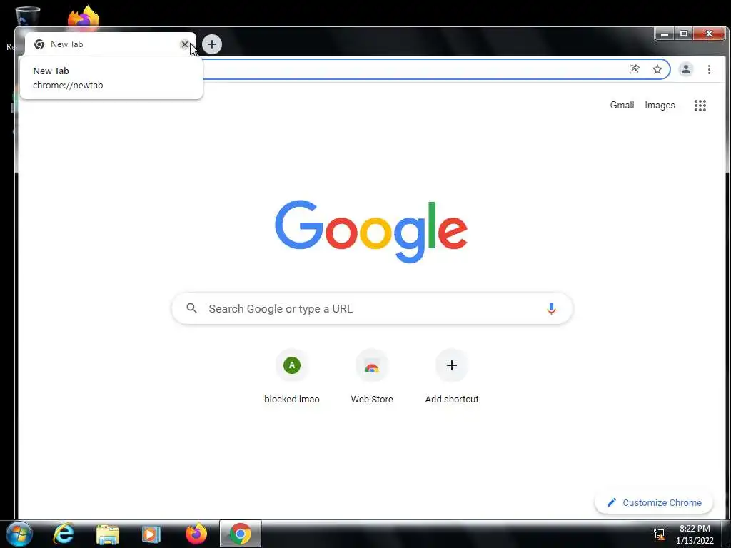731x548 pixels.
Task: Select the New Tab tab
Action: [x=110, y=44]
